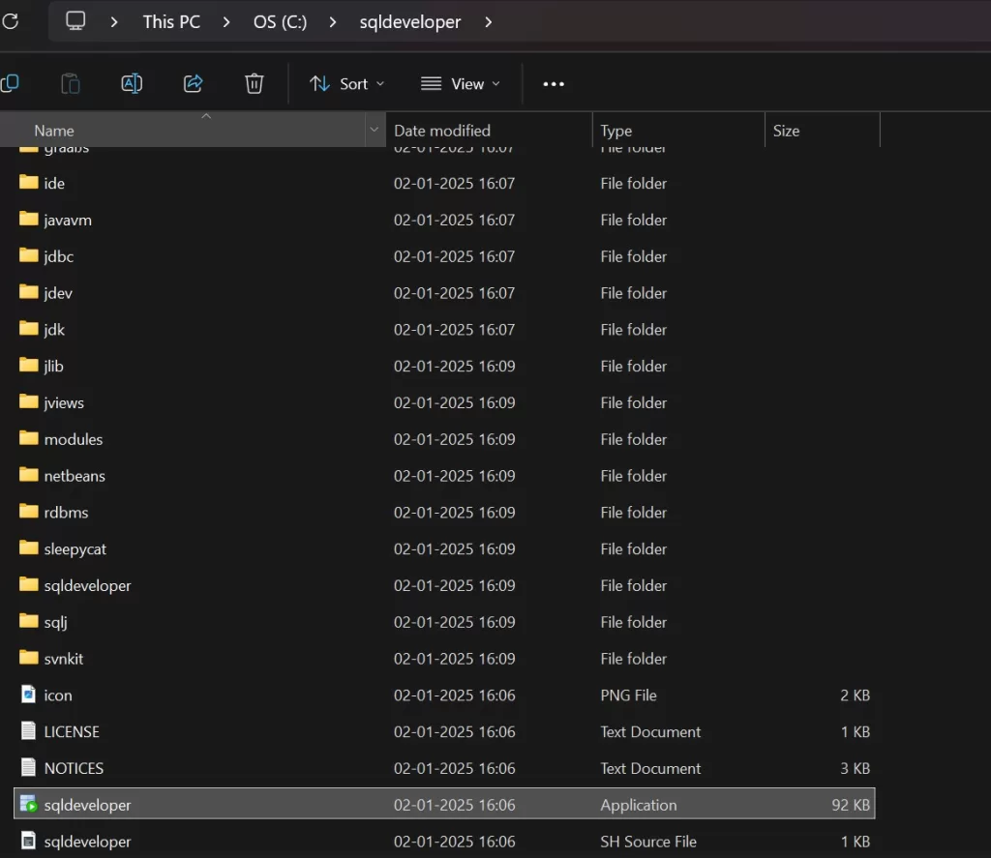The width and height of the screenshot is (991, 858).
Task: Select the sqldeveloper Application file icon
Action: (30, 805)
